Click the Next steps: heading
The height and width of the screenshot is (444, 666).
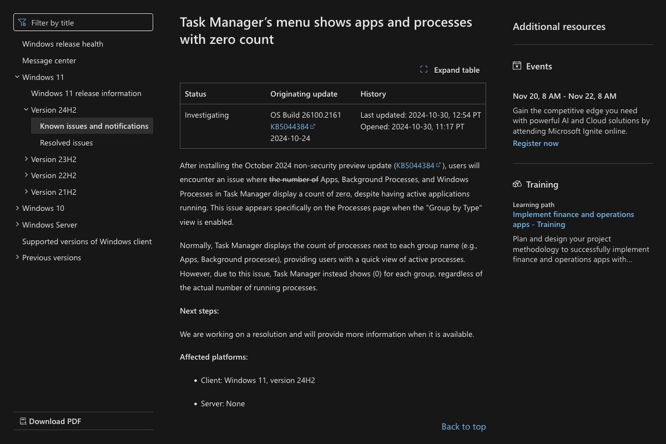click(x=199, y=311)
